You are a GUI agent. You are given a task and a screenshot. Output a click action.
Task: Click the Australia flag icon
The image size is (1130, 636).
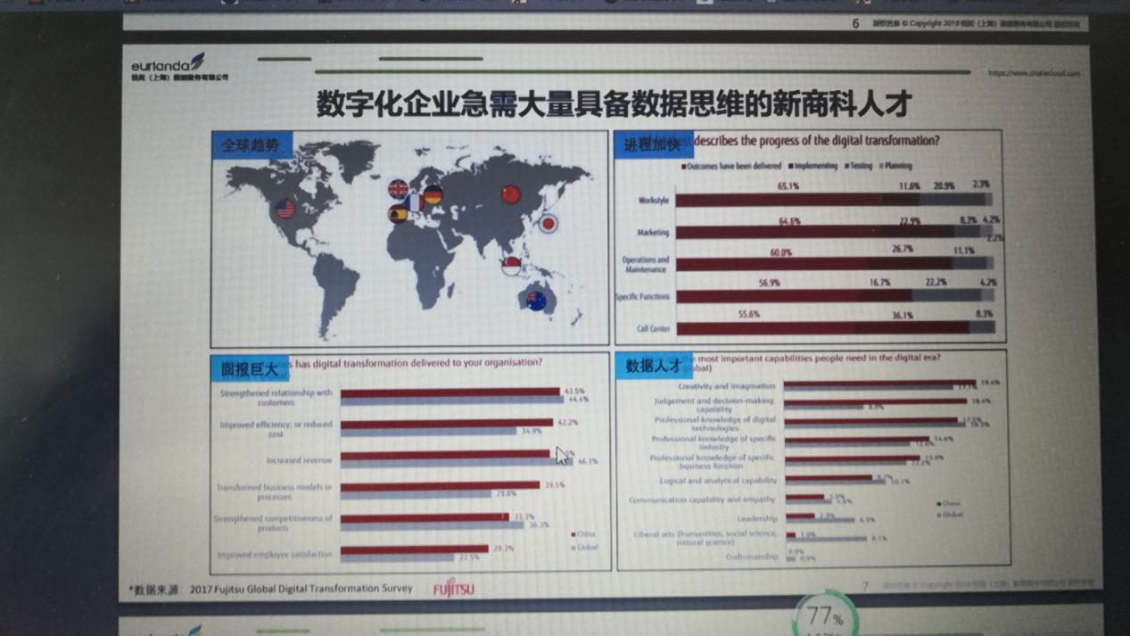[536, 301]
